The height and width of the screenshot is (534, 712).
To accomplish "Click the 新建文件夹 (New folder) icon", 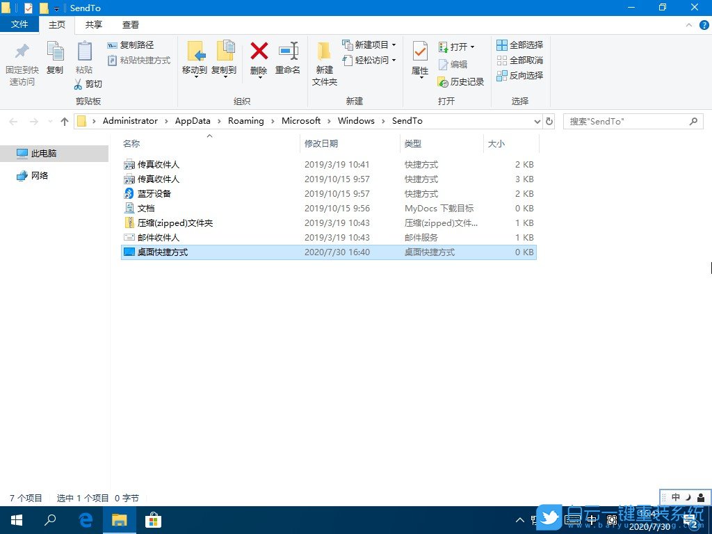I will tap(324, 63).
